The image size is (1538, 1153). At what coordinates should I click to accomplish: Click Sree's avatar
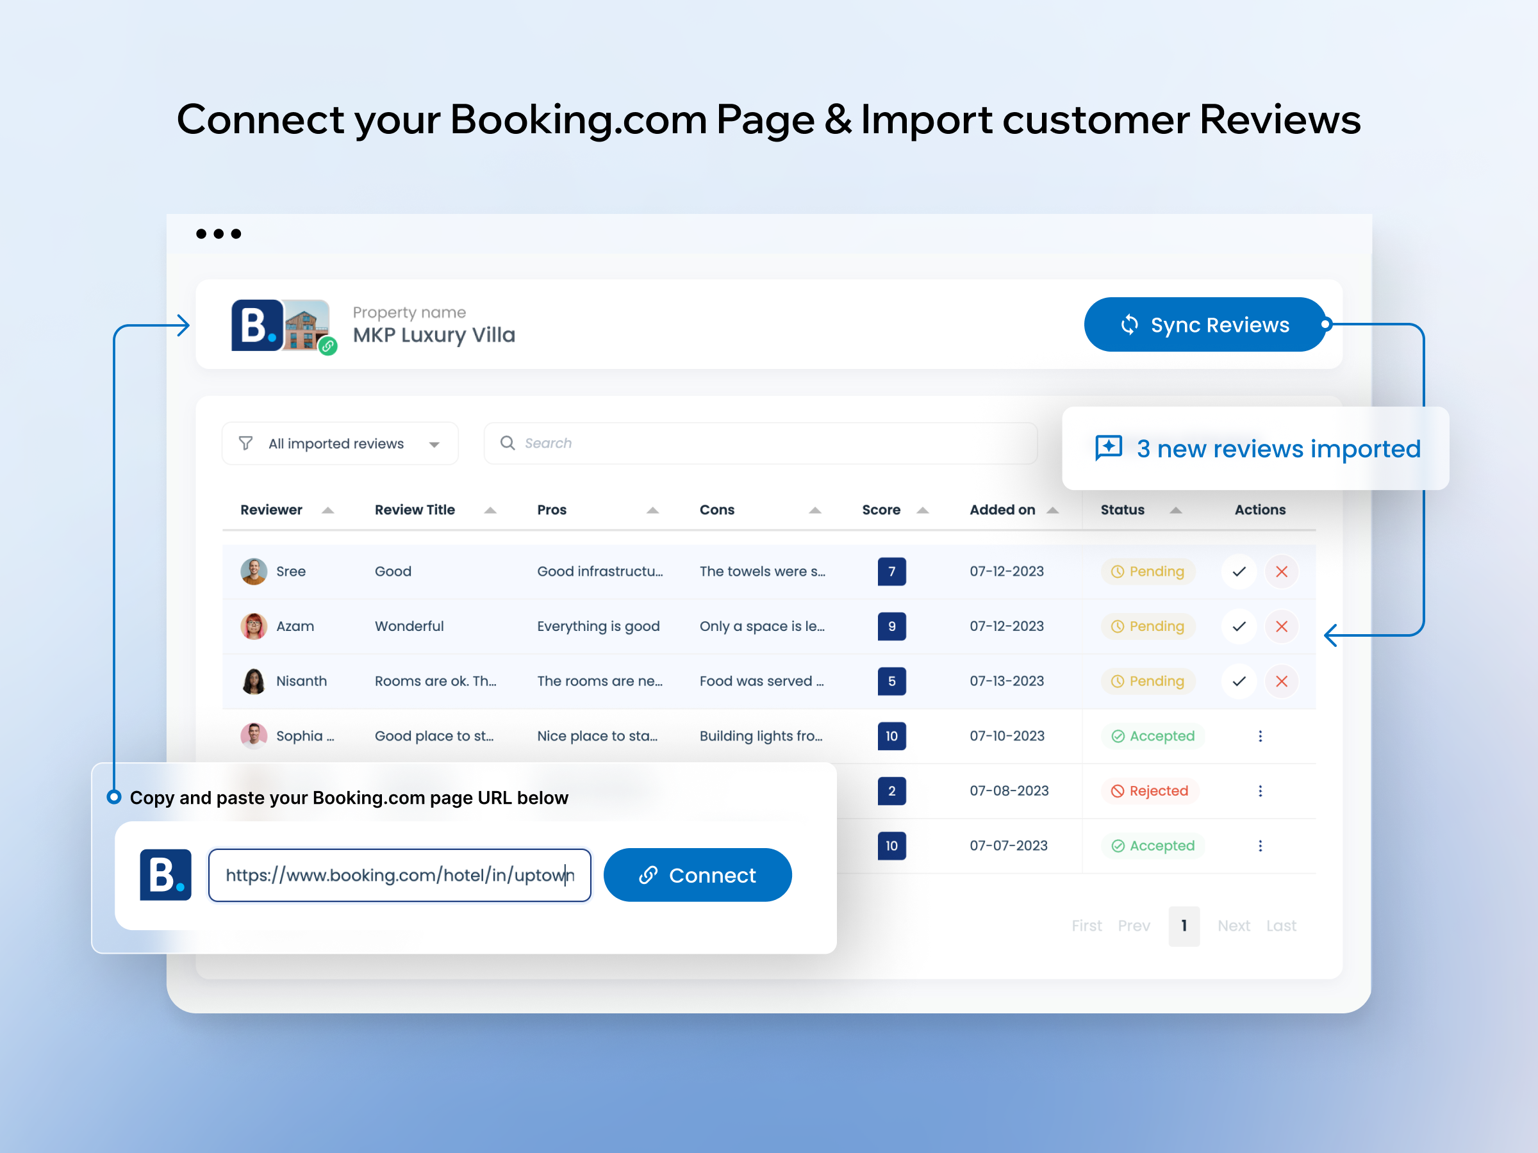(254, 571)
